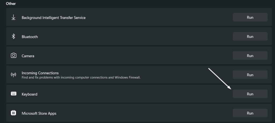The height and width of the screenshot is (123, 275).
Task: Click the Incoming Connections signal icon
Action: (x=13, y=75)
